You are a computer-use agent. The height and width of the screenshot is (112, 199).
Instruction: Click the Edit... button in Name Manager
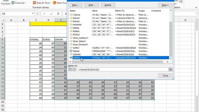(x=91, y=5)
